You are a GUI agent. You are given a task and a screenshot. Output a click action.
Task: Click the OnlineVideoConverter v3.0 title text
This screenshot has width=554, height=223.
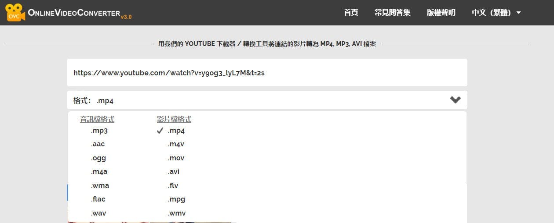coord(80,13)
